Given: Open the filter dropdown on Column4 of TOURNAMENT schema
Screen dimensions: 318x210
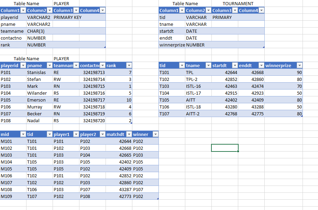Looking at the screenshot, I should click(x=261, y=10).
